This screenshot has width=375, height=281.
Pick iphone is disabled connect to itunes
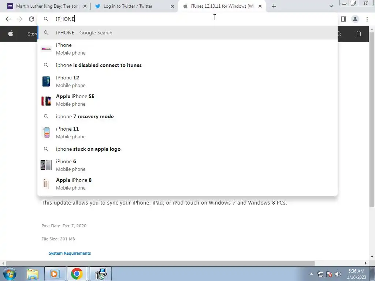pyautogui.click(x=187, y=65)
